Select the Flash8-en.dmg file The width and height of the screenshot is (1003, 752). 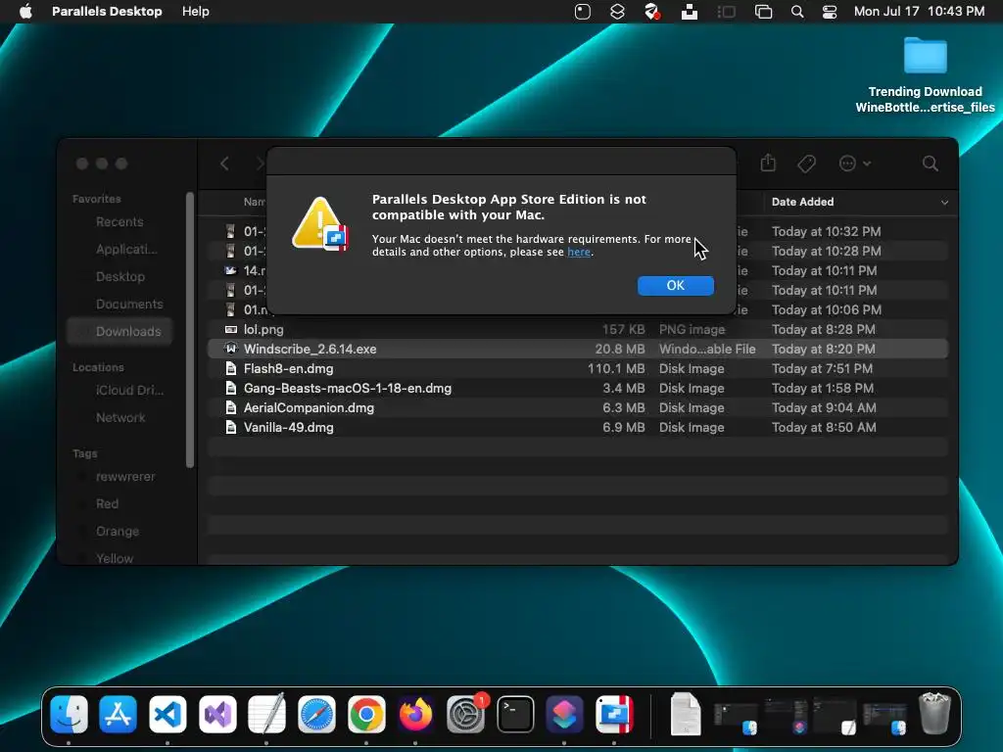578,369
